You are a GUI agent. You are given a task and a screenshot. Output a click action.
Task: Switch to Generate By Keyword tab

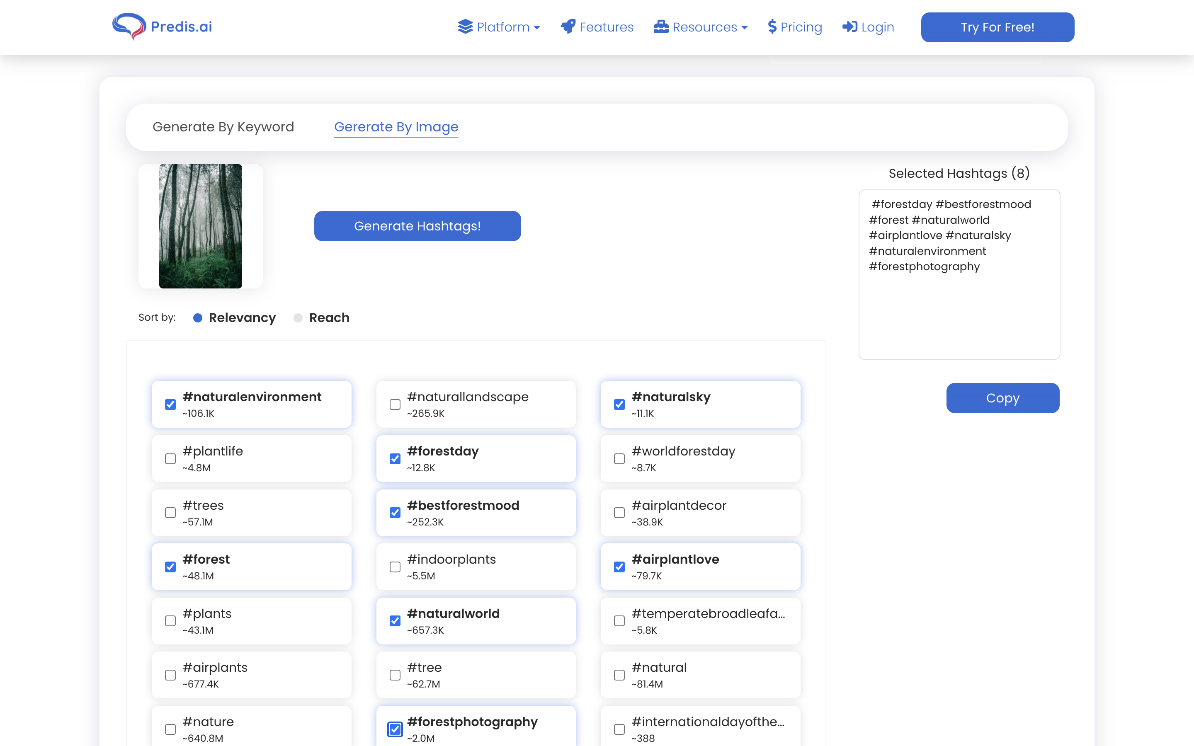(223, 127)
